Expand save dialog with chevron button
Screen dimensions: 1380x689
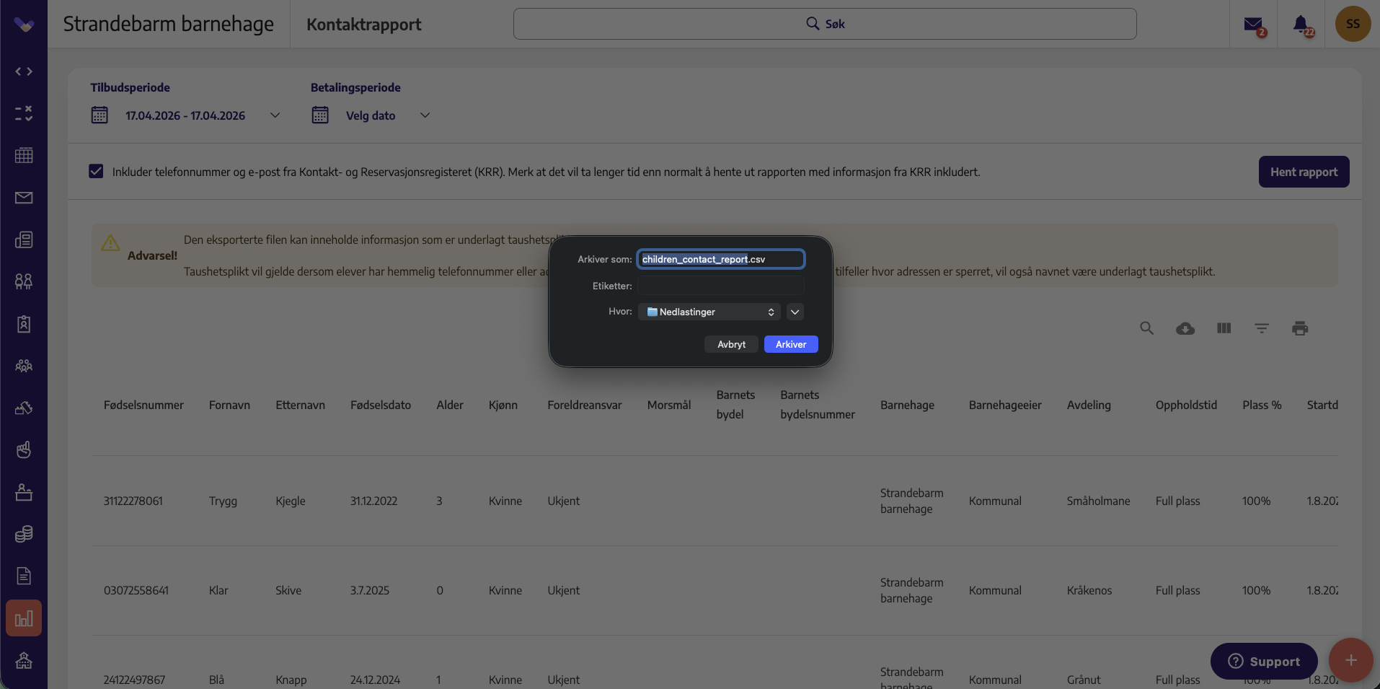point(795,312)
